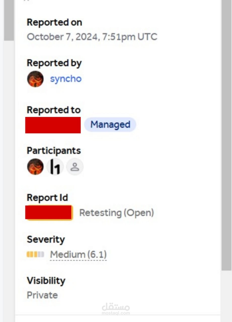Click the Private visibility value

coord(42,295)
